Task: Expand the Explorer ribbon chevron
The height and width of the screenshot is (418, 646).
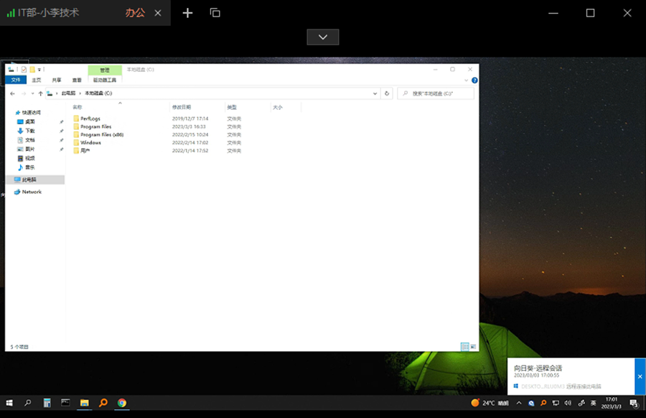Action: pos(467,80)
